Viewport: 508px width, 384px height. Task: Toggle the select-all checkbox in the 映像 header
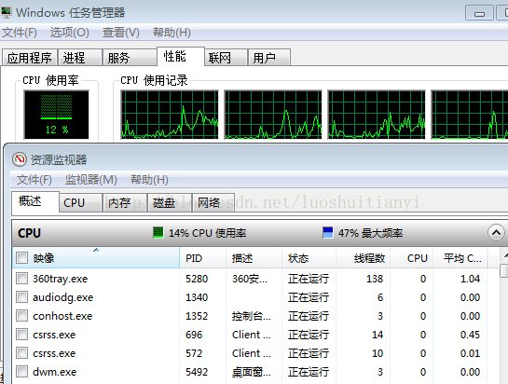(x=22, y=258)
